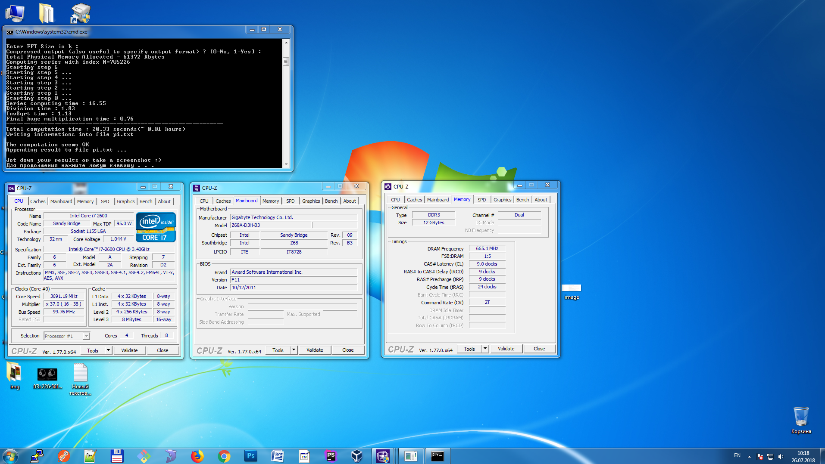This screenshot has width=825, height=464.
Task: Click Close in the Mainboard window
Action: point(348,350)
